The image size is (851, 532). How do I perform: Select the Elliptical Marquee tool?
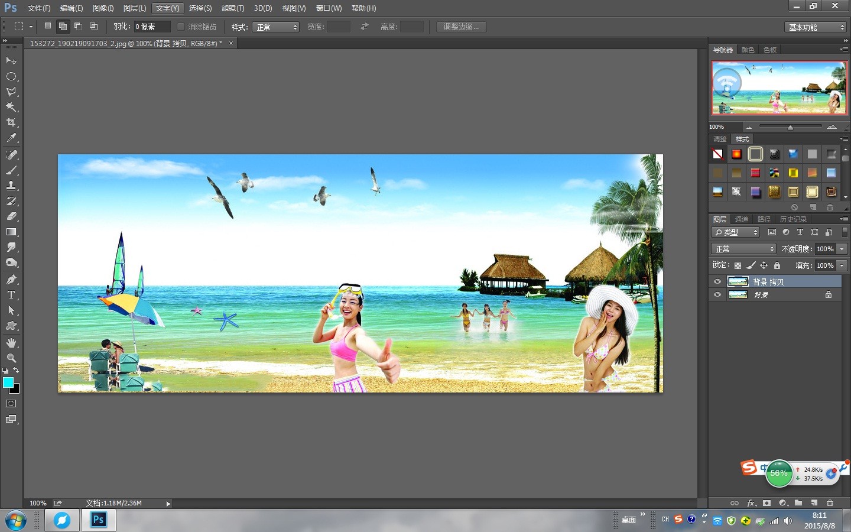11,76
